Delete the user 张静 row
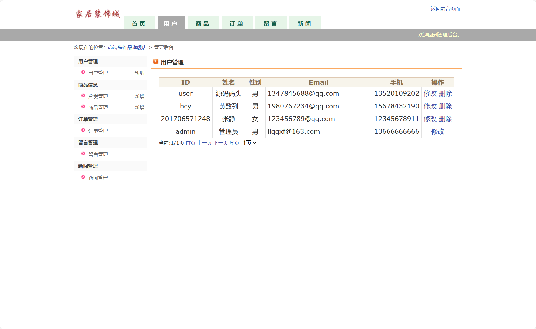This screenshot has height=329, width=536. [x=445, y=119]
